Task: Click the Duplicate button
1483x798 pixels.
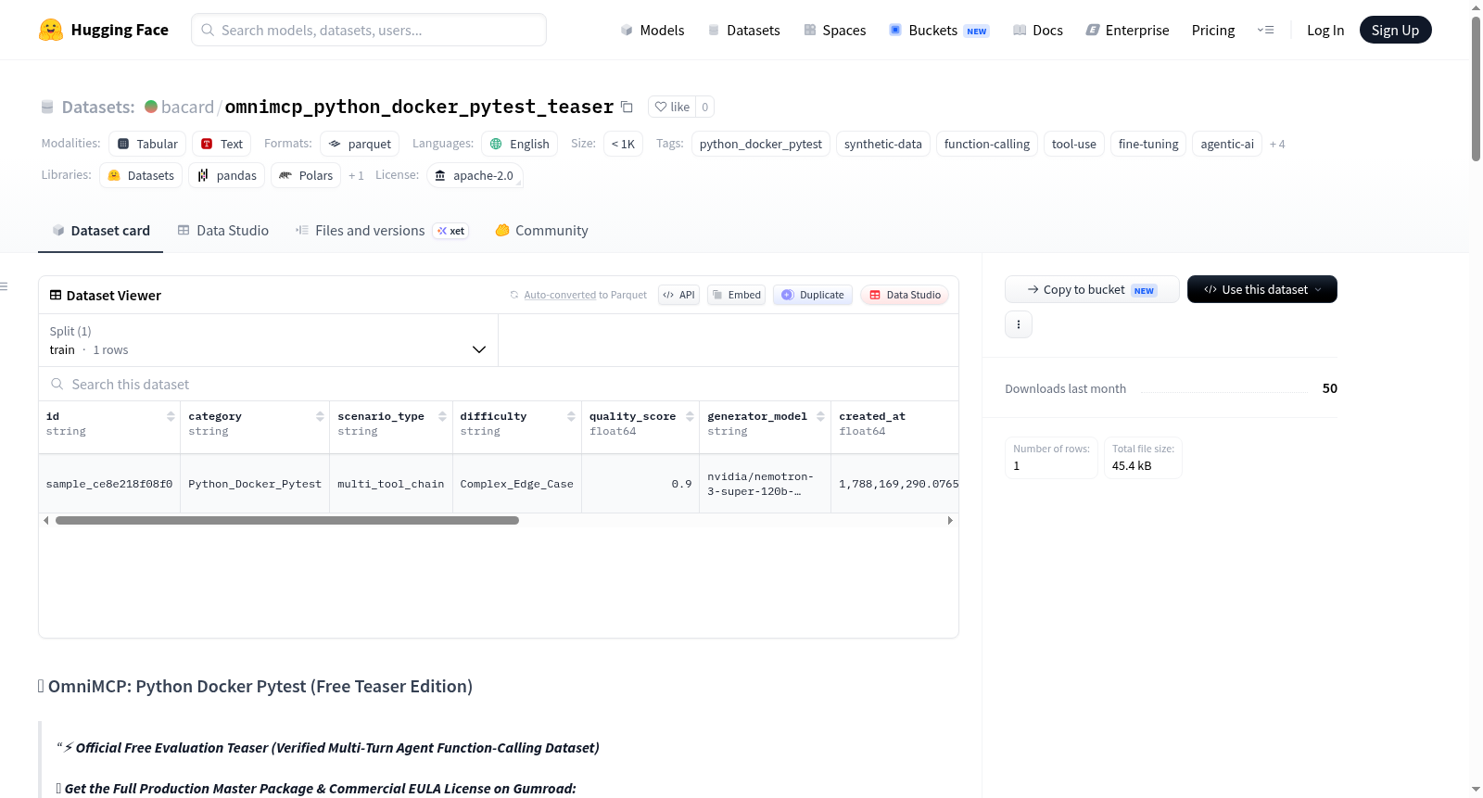Action: click(x=813, y=295)
